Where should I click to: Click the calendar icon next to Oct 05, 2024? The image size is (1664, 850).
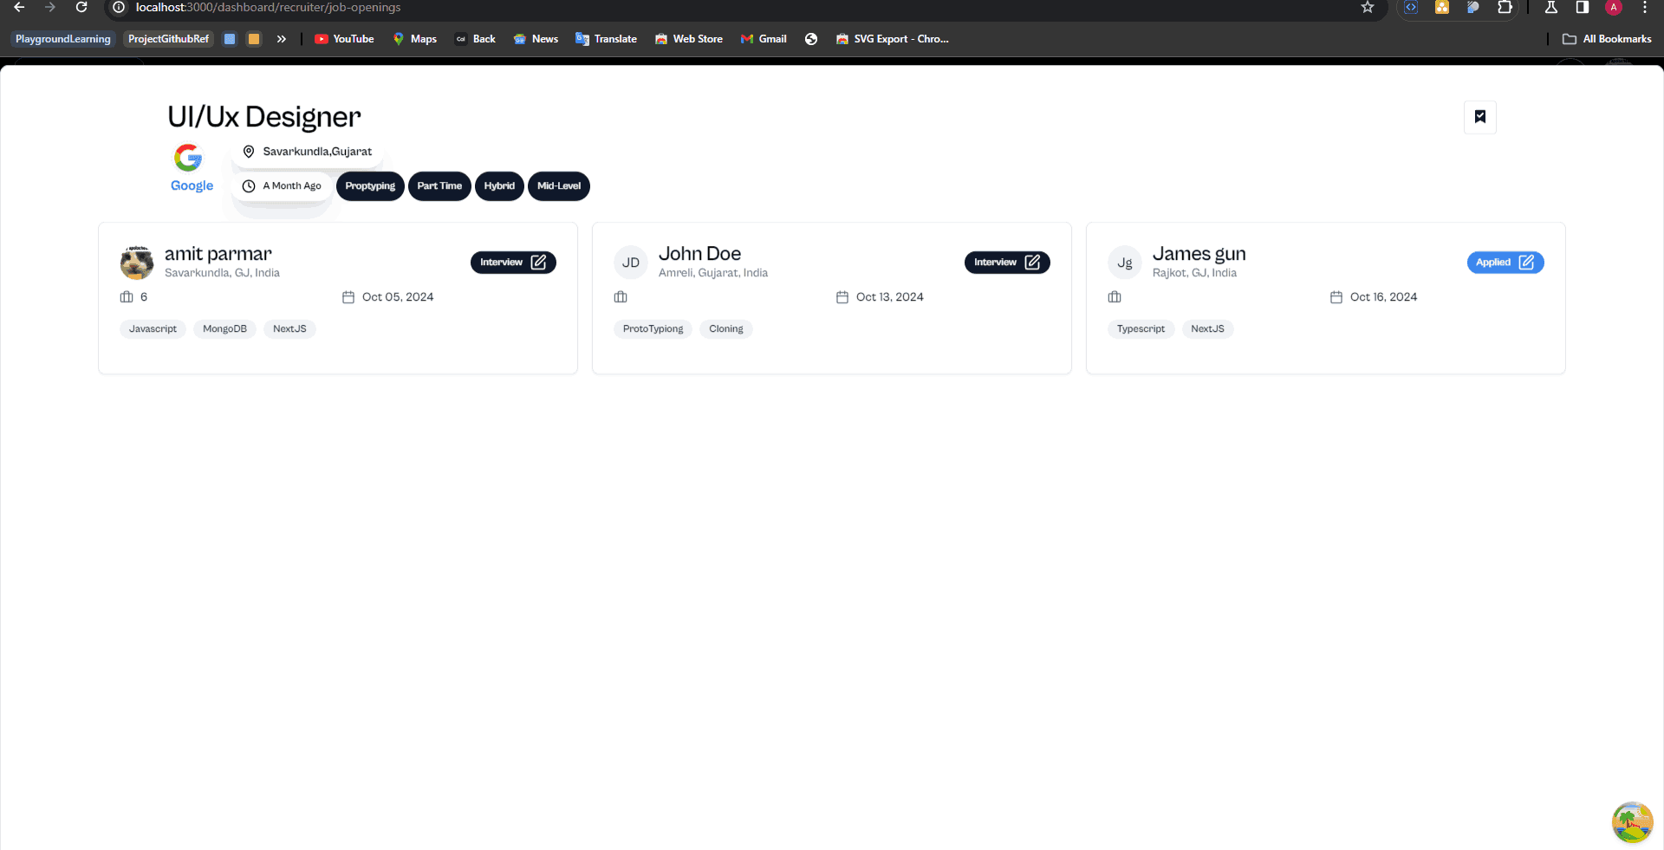(348, 297)
